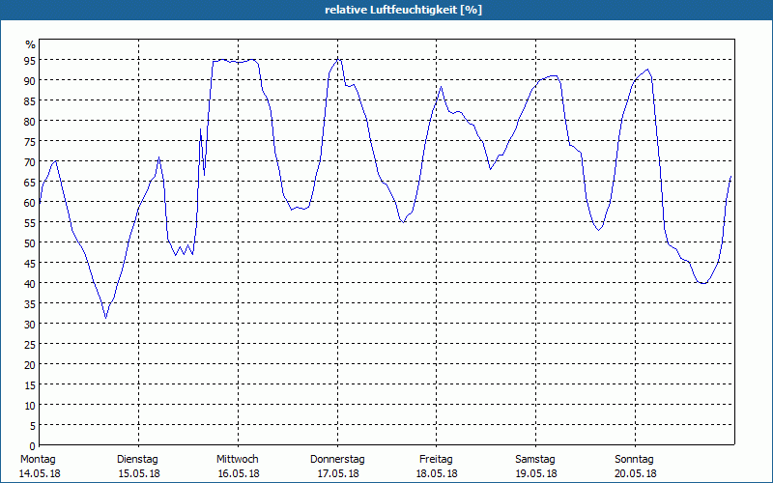The image size is (773, 483).
Task: Select the 15 value on the y-axis
Action: (30, 385)
